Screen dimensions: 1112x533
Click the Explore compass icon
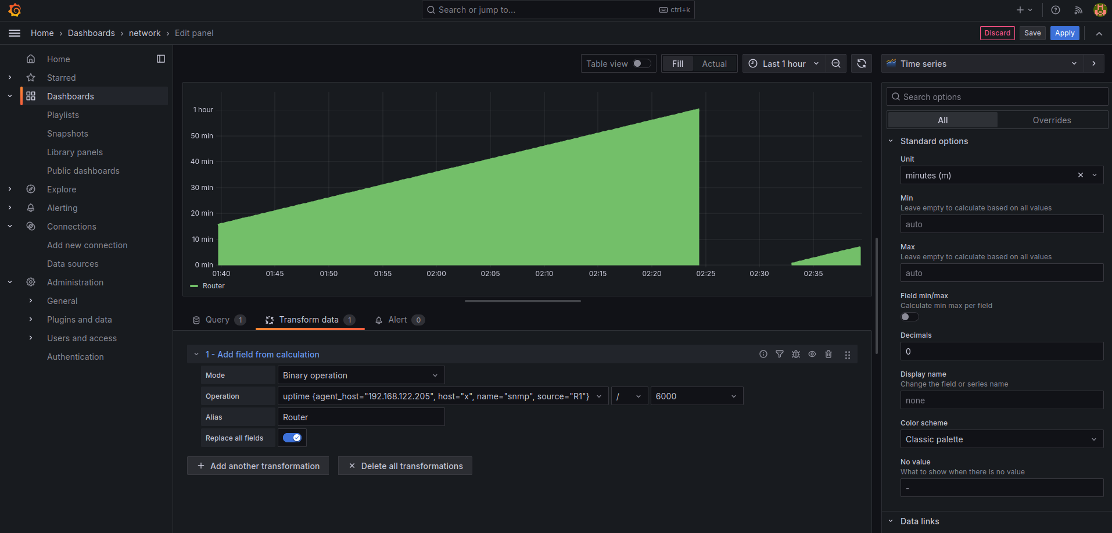(x=31, y=189)
